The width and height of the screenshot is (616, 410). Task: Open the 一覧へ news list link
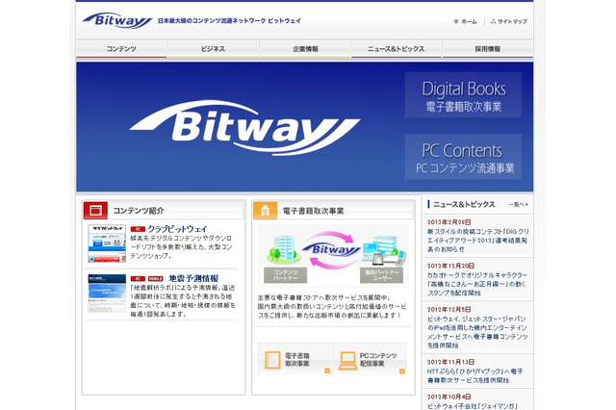pos(518,205)
